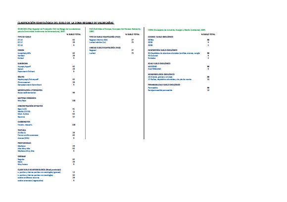
Task: Select the DRENAJE section heading
Action: (22, 157)
